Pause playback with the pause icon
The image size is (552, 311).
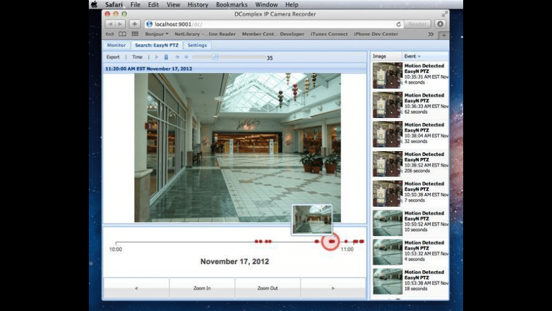pyautogui.click(x=166, y=57)
